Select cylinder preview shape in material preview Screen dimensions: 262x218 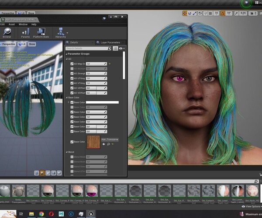pyautogui.click(x=36, y=173)
